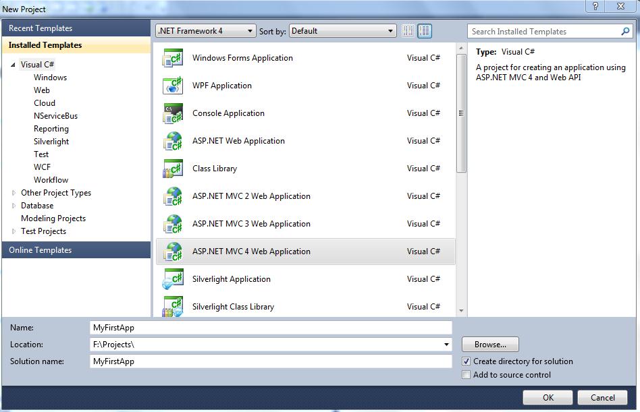Click the Silverlight Application template icon
Screen dimensions: 640x412
tap(173, 279)
